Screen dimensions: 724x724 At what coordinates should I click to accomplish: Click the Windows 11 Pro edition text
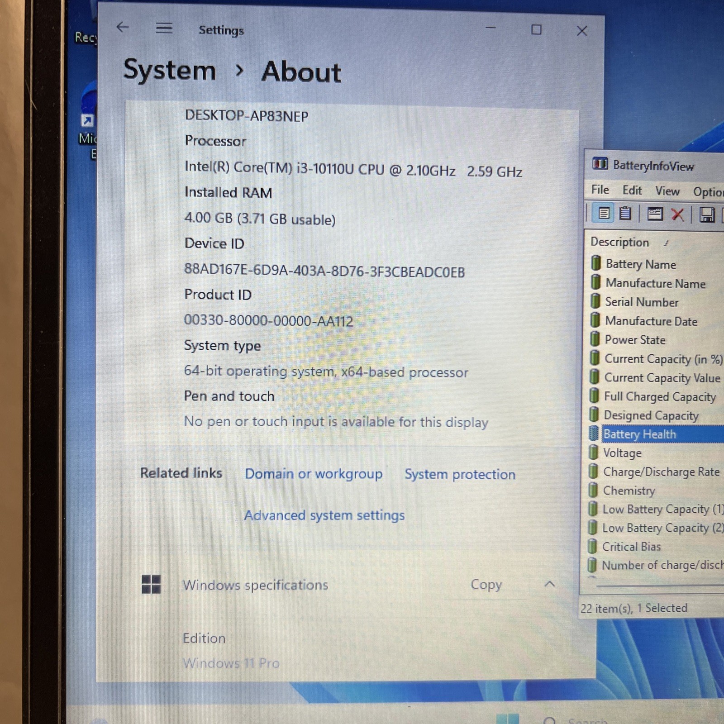tap(231, 663)
